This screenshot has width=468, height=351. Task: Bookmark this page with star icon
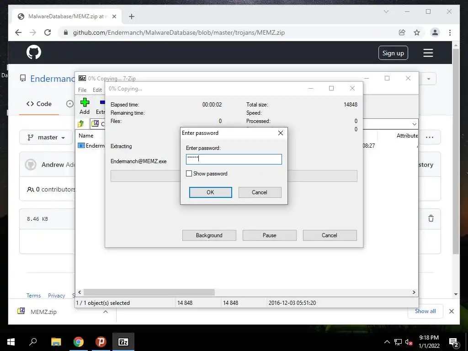click(x=417, y=32)
